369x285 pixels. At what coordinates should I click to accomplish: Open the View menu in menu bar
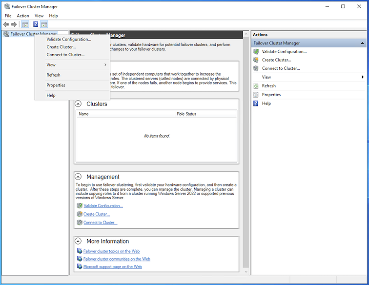click(x=39, y=16)
